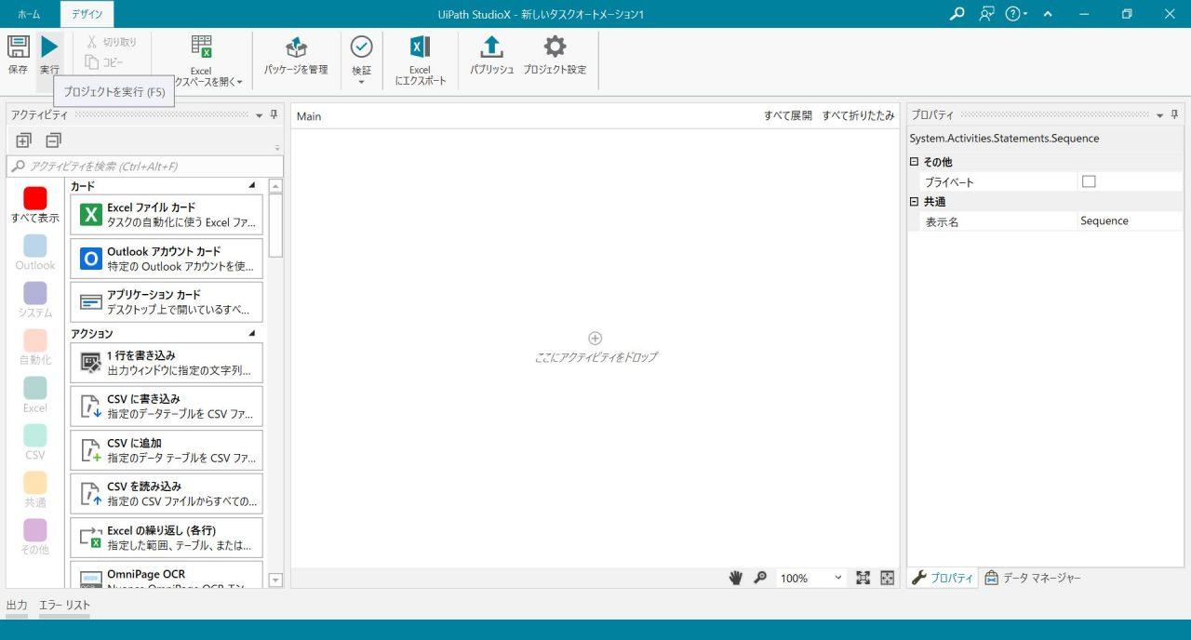This screenshot has width=1191, height=640.
Task: Click the 表示名 Sequence value field
Action: [x=1131, y=221]
